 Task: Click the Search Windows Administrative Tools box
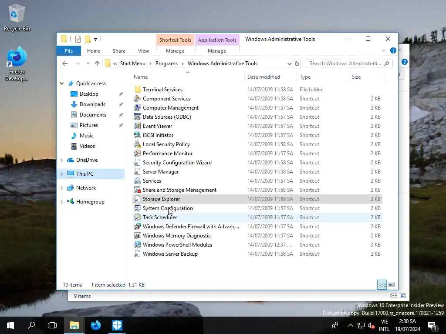tap(349, 63)
